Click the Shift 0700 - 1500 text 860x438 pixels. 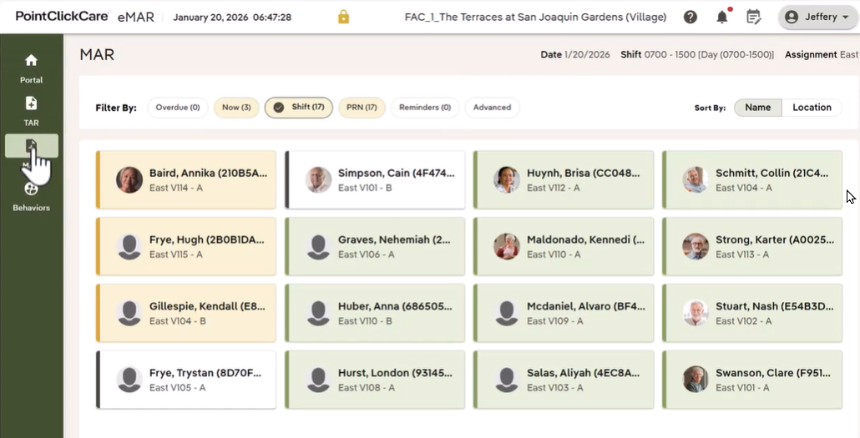tap(697, 55)
